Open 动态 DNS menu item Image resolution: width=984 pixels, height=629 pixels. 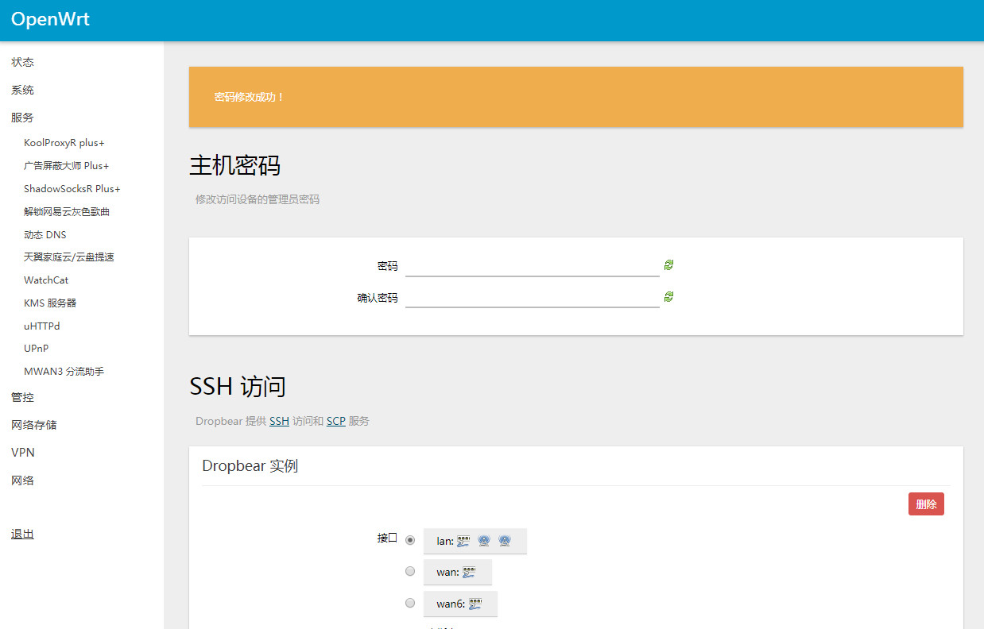45,235
